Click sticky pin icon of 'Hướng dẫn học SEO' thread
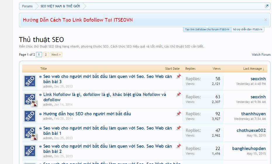The height and width of the screenshot is (164, 272). tap(179, 114)
